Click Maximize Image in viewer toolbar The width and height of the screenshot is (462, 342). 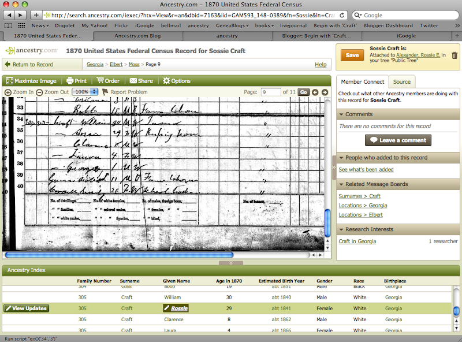click(x=31, y=81)
